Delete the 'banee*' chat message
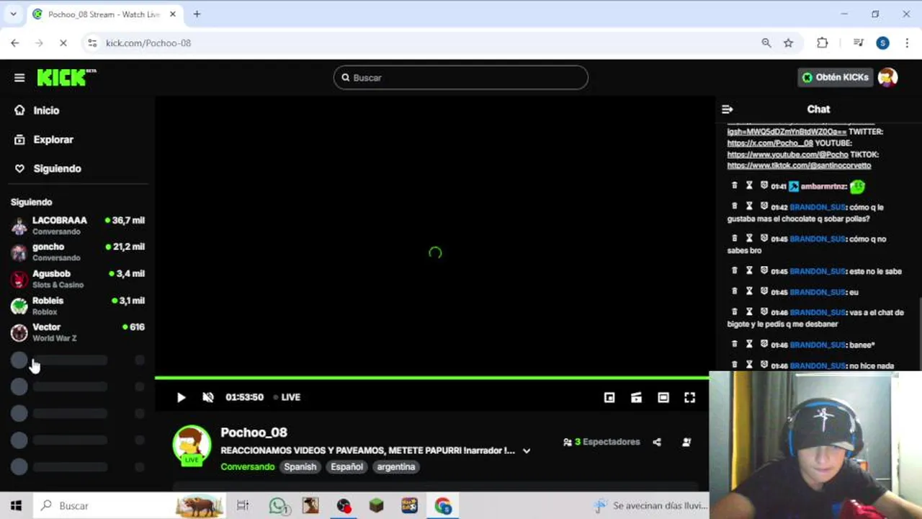922x519 pixels. click(x=735, y=345)
